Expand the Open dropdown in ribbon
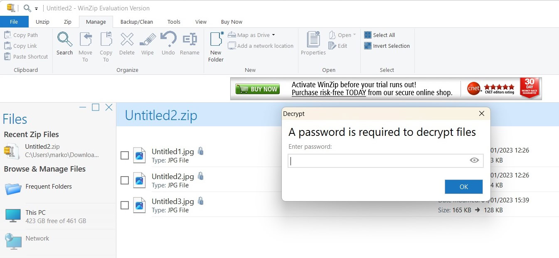This screenshot has height=258, width=559. tap(354, 35)
